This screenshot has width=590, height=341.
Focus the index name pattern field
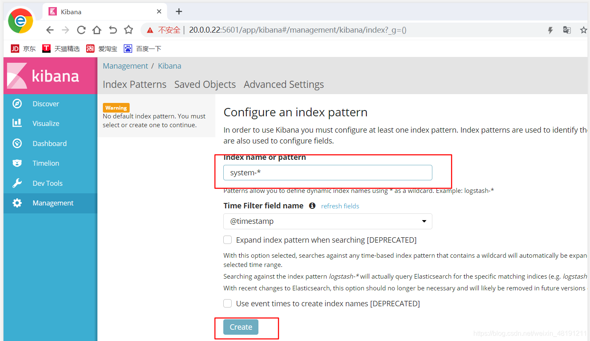[328, 173]
